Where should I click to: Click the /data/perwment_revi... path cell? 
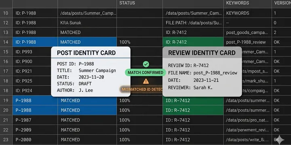click(x=248, y=130)
